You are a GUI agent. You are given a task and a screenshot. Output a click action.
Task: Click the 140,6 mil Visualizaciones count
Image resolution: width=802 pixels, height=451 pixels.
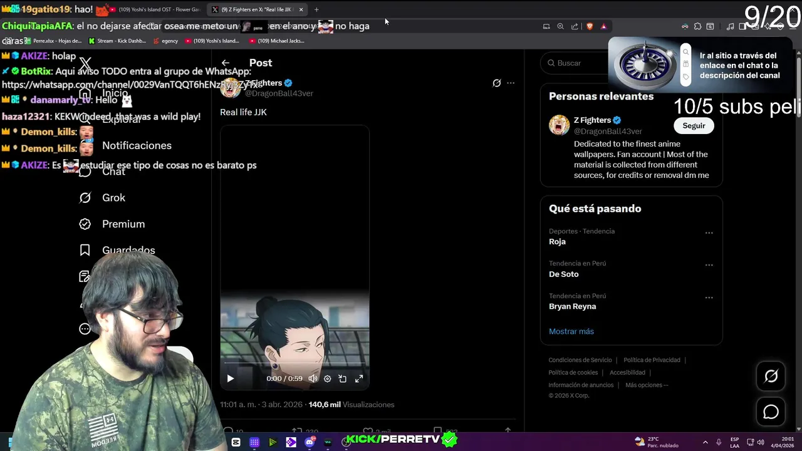[352, 405]
